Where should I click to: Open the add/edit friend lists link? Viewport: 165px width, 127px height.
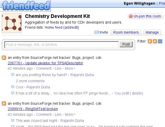pyautogui.click(x=71, y=27)
